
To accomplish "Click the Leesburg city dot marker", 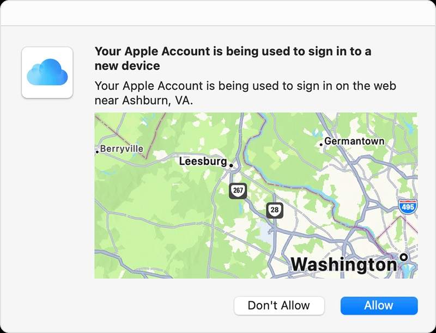I will point(231,165).
